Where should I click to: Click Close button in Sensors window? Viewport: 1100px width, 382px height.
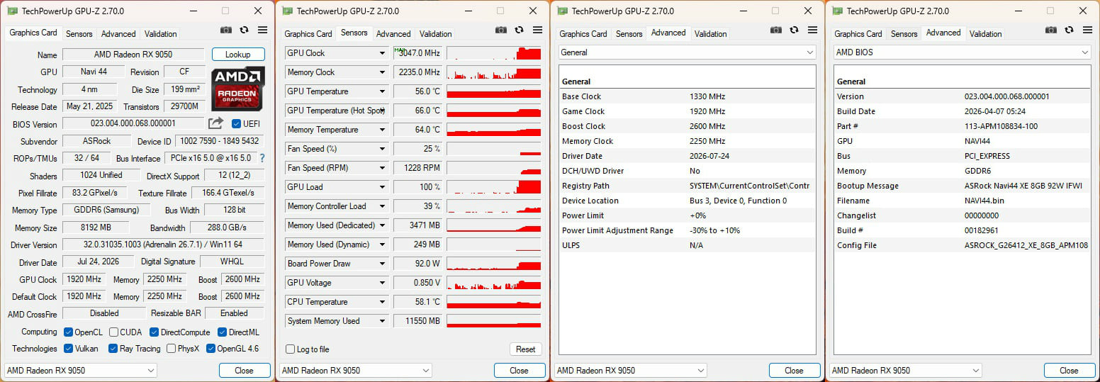520,371
